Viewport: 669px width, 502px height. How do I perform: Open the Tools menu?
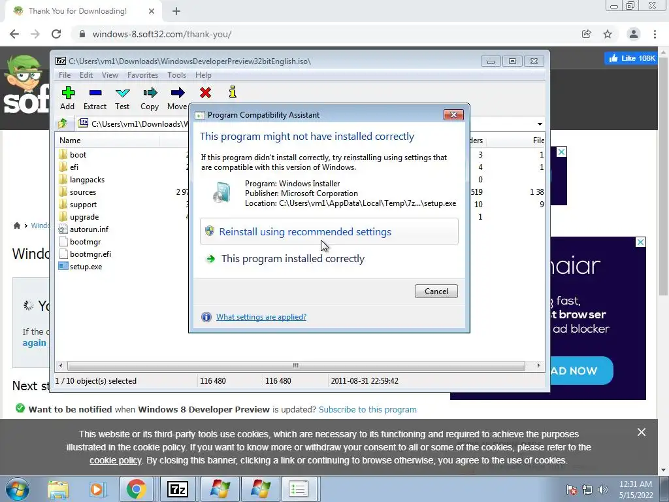pos(176,75)
